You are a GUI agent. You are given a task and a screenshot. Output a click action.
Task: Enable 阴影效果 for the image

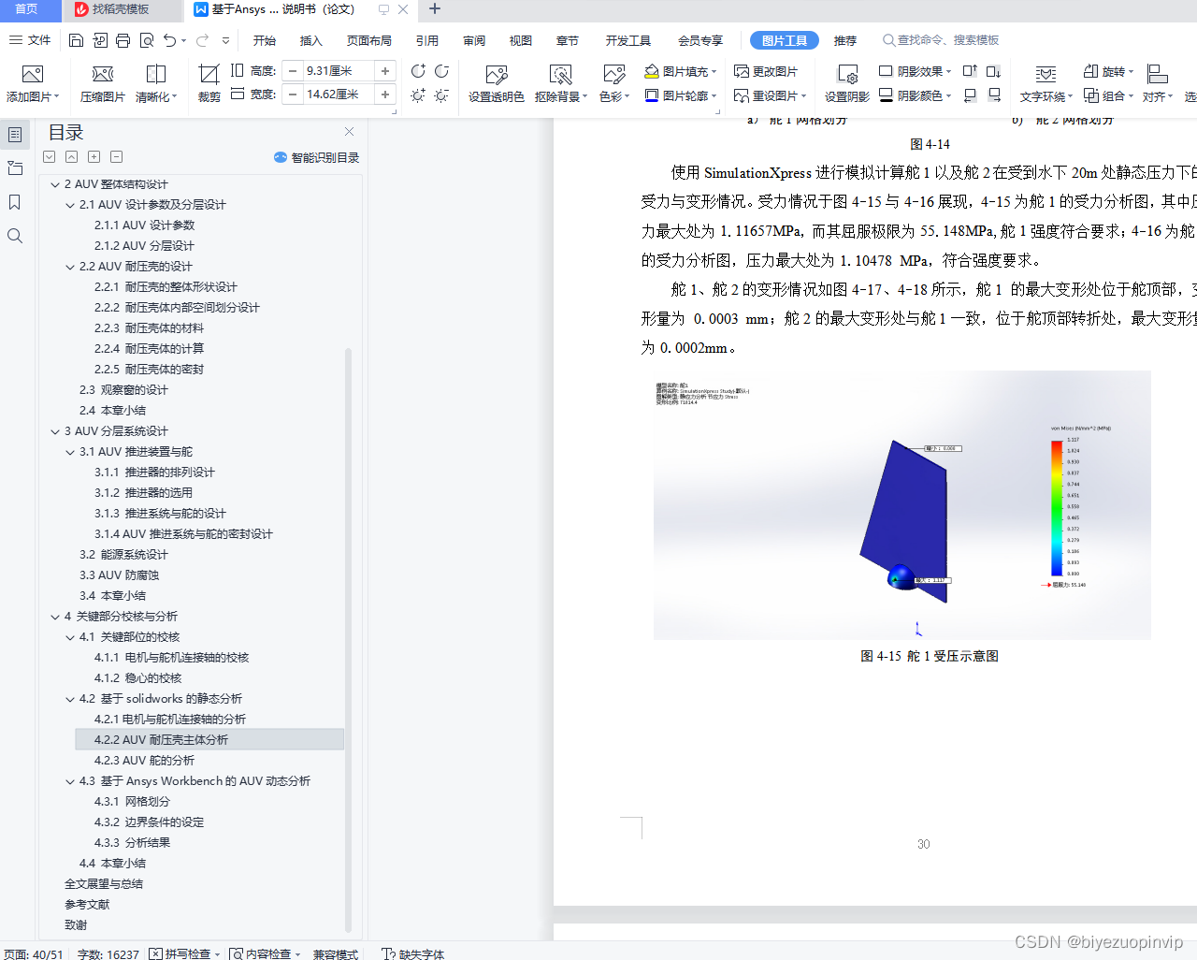point(914,70)
